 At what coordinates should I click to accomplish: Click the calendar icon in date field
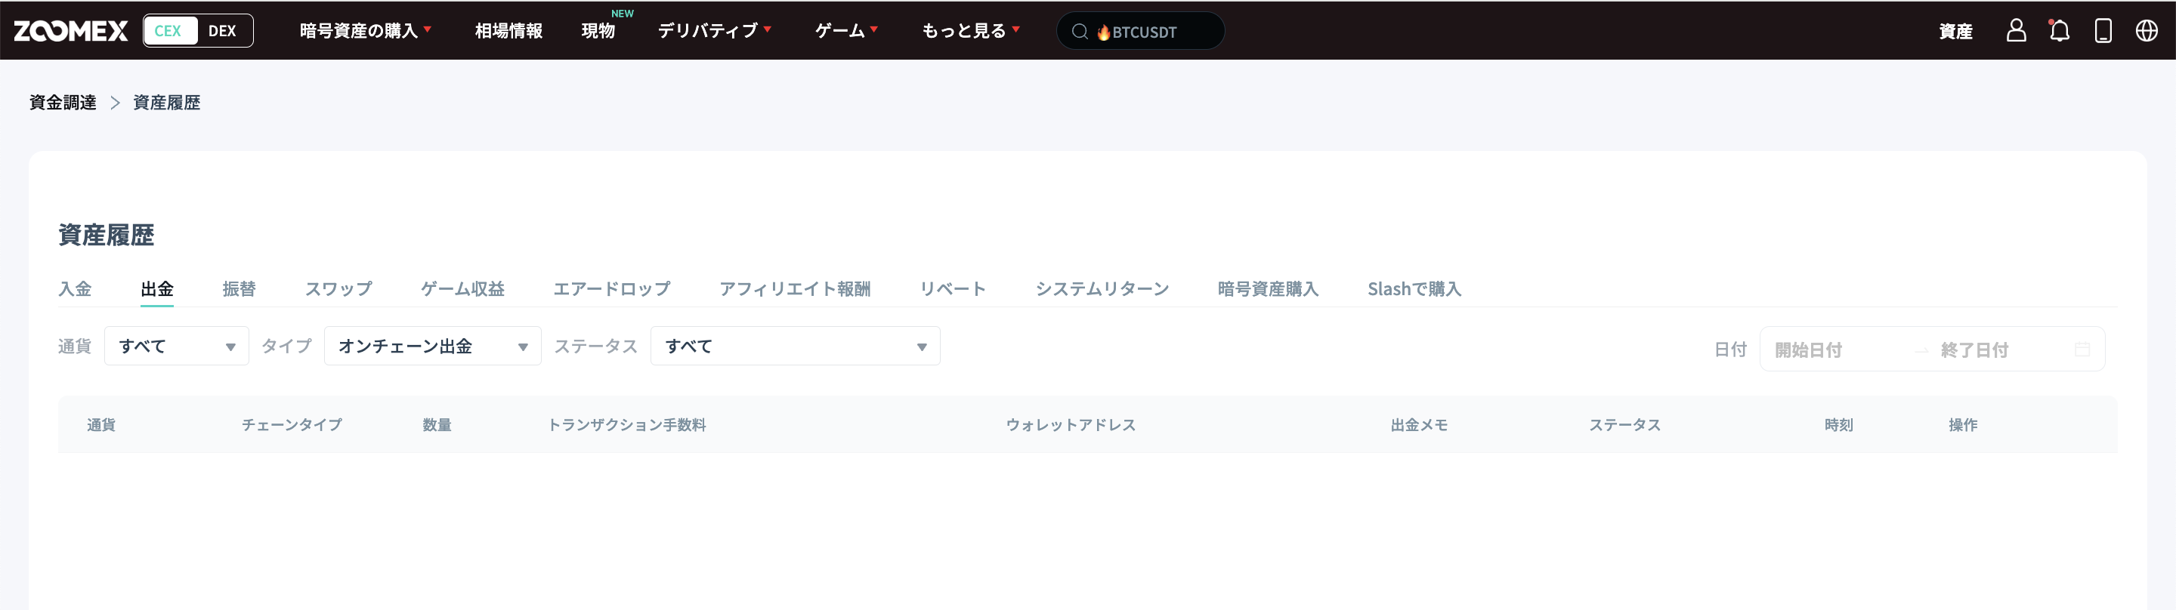tap(2082, 350)
